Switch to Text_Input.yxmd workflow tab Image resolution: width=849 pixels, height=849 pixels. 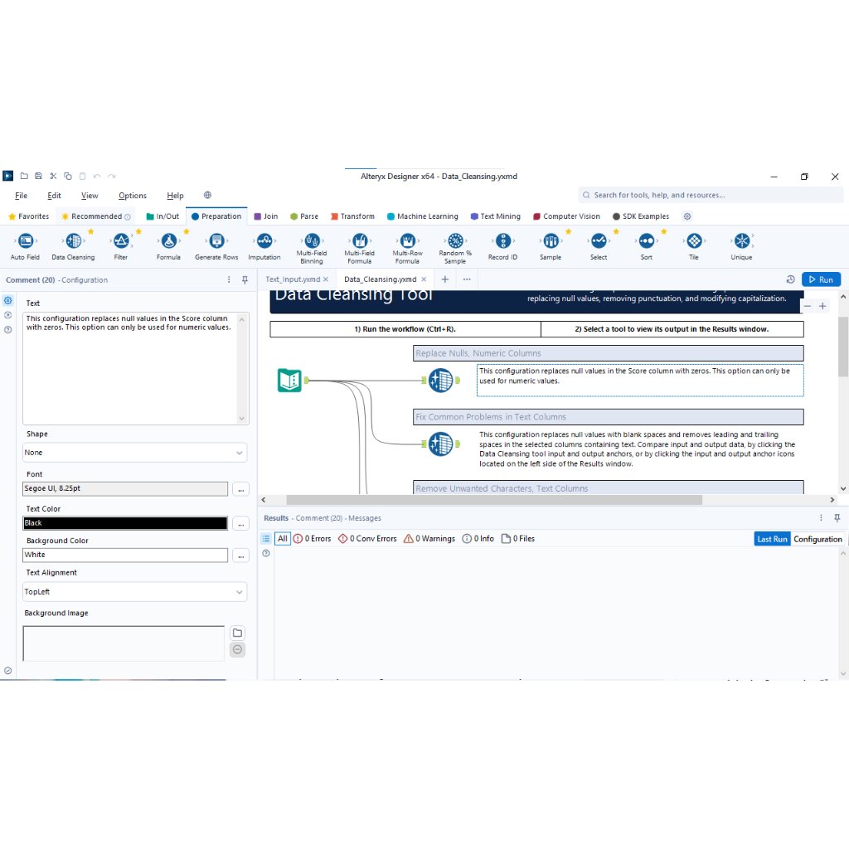click(x=293, y=279)
